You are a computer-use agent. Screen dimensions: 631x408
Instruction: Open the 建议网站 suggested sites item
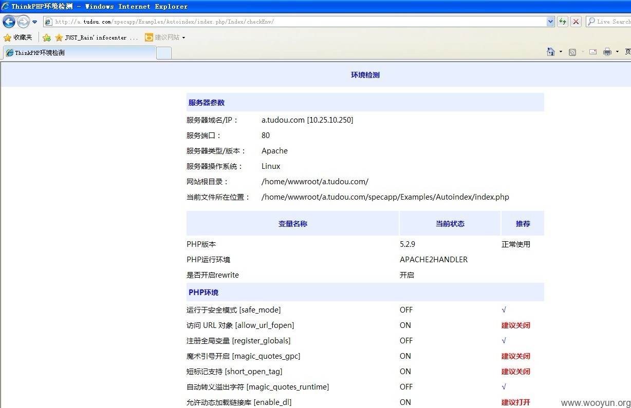pyautogui.click(x=162, y=37)
